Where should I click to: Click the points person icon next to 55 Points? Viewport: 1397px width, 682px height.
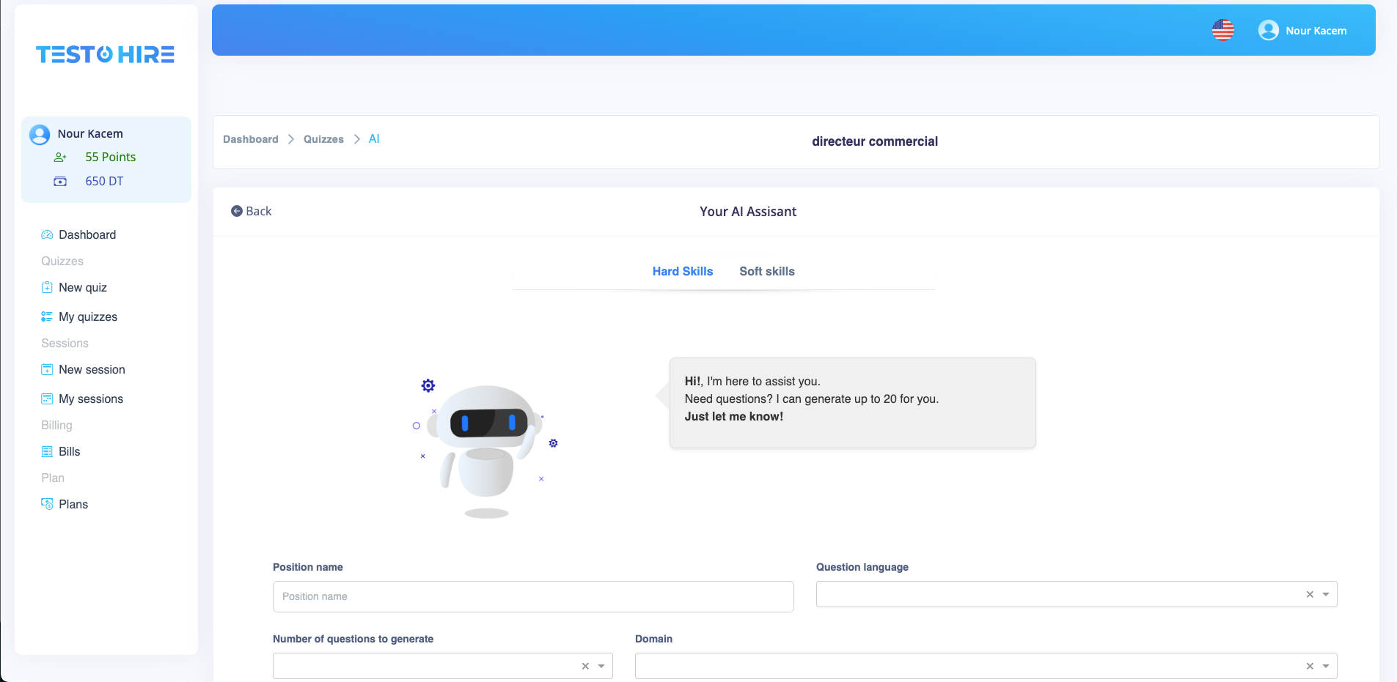tap(60, 157)
